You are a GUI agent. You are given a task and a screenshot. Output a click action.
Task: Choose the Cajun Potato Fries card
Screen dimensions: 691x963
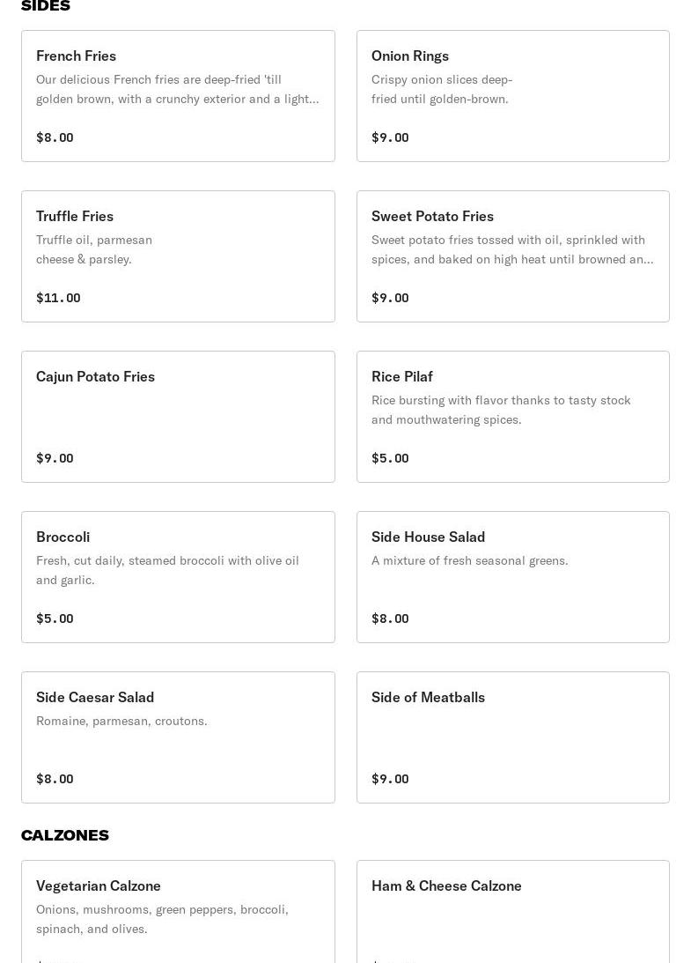(178, 417)
